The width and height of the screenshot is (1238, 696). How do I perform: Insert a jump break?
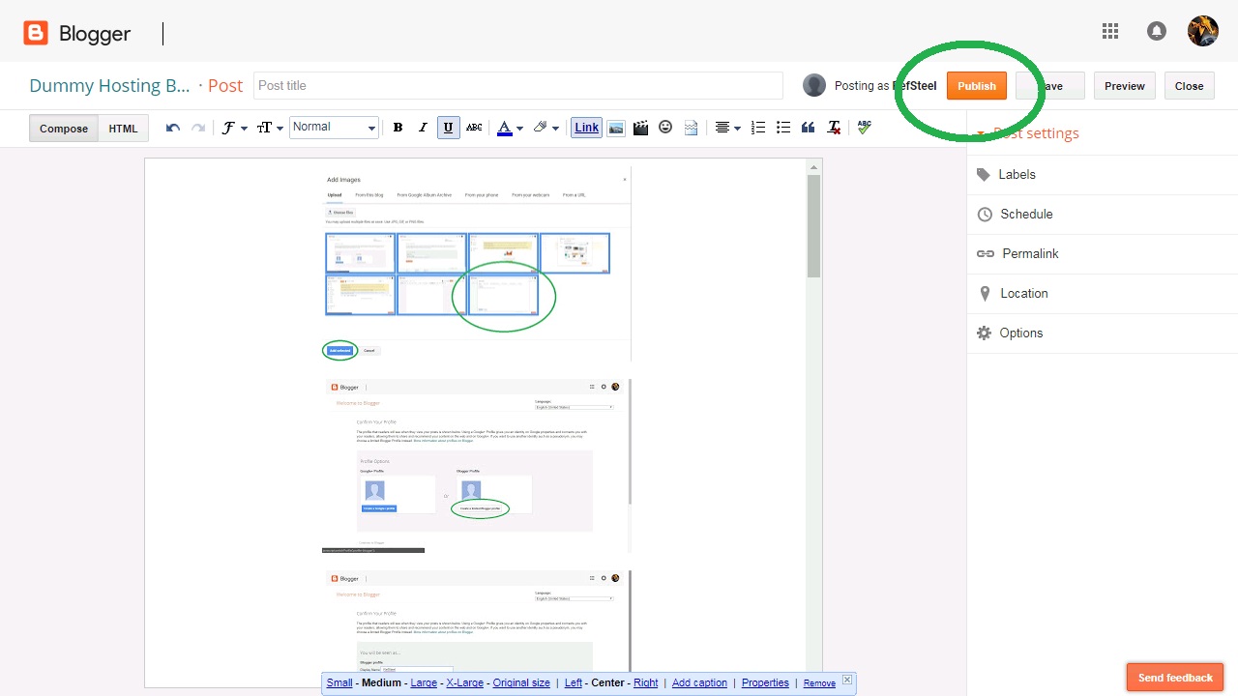pyautogui.click(x=691, y=128)
